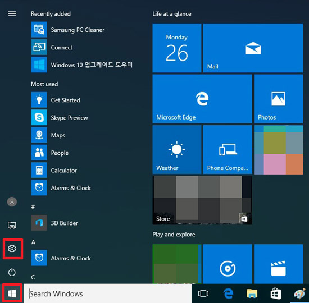Open Settings gear icon
Image resolution: width=309 pixels, height=303 pixels.
point(12,249)
